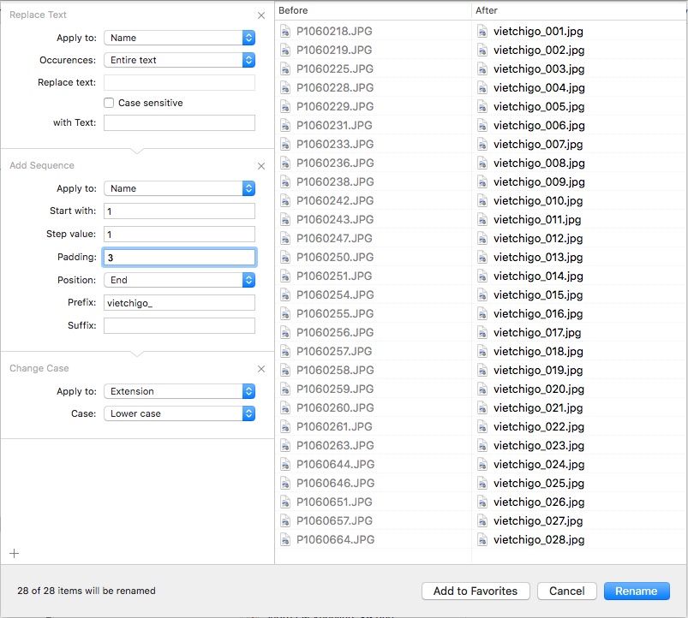
Task: Click the Start with field
Action: click(x=179, y=211)
